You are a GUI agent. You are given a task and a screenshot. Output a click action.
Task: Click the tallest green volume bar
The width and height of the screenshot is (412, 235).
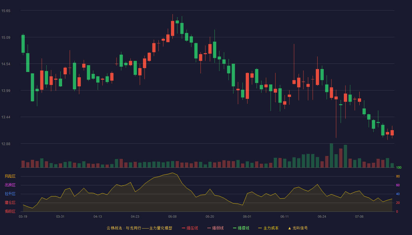pyautogui.click(x=331, y=155)
